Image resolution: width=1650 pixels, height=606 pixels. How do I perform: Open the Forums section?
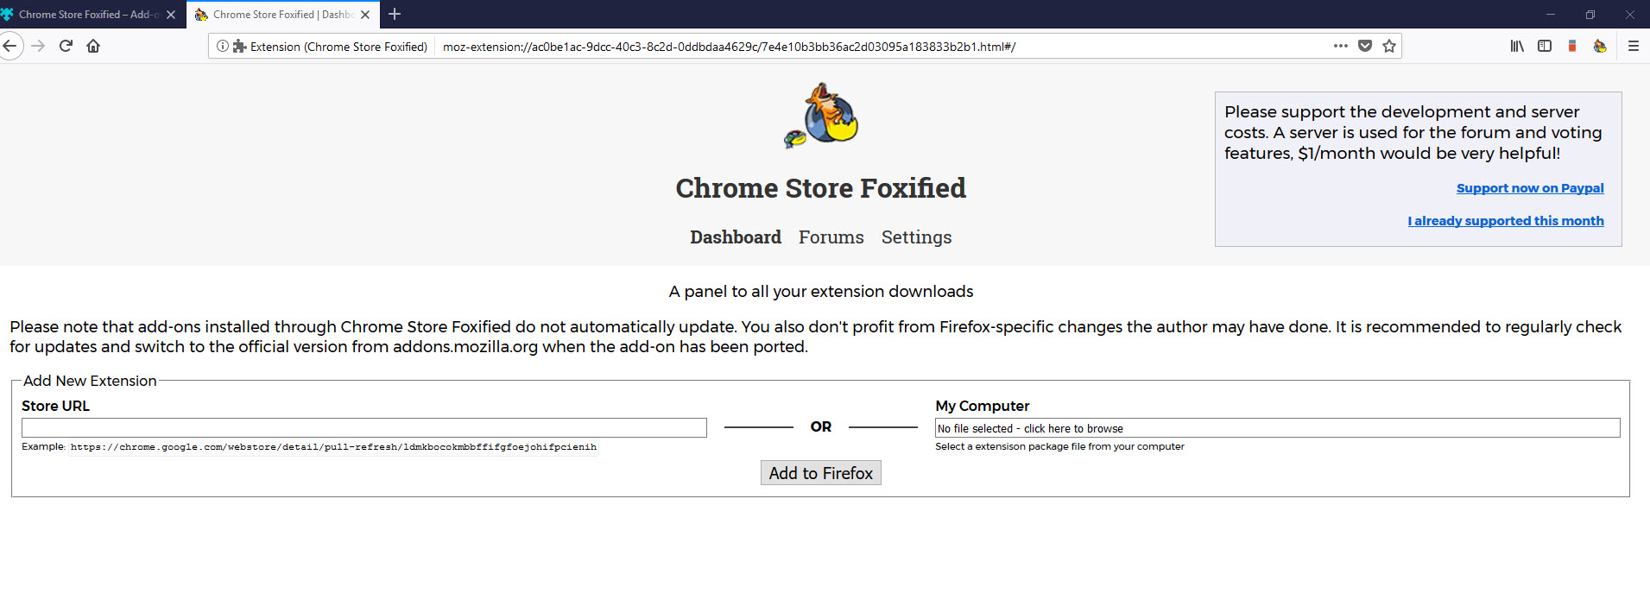point(831,237)
